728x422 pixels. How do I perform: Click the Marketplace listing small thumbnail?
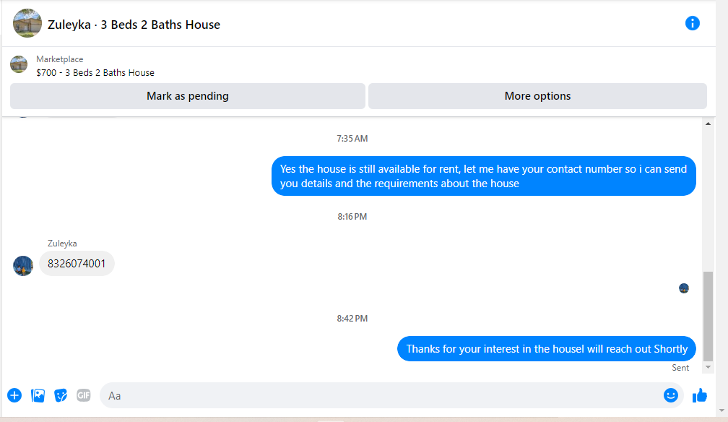tap(19, 64)
